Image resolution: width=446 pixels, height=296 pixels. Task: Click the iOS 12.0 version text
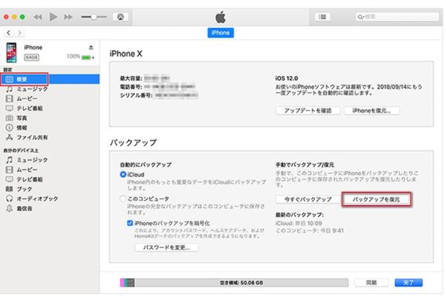pos(287,78)
